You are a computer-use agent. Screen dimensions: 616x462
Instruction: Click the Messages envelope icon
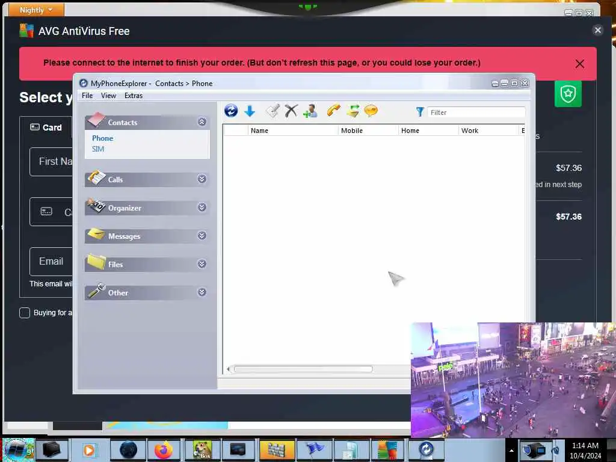point(96,234)
